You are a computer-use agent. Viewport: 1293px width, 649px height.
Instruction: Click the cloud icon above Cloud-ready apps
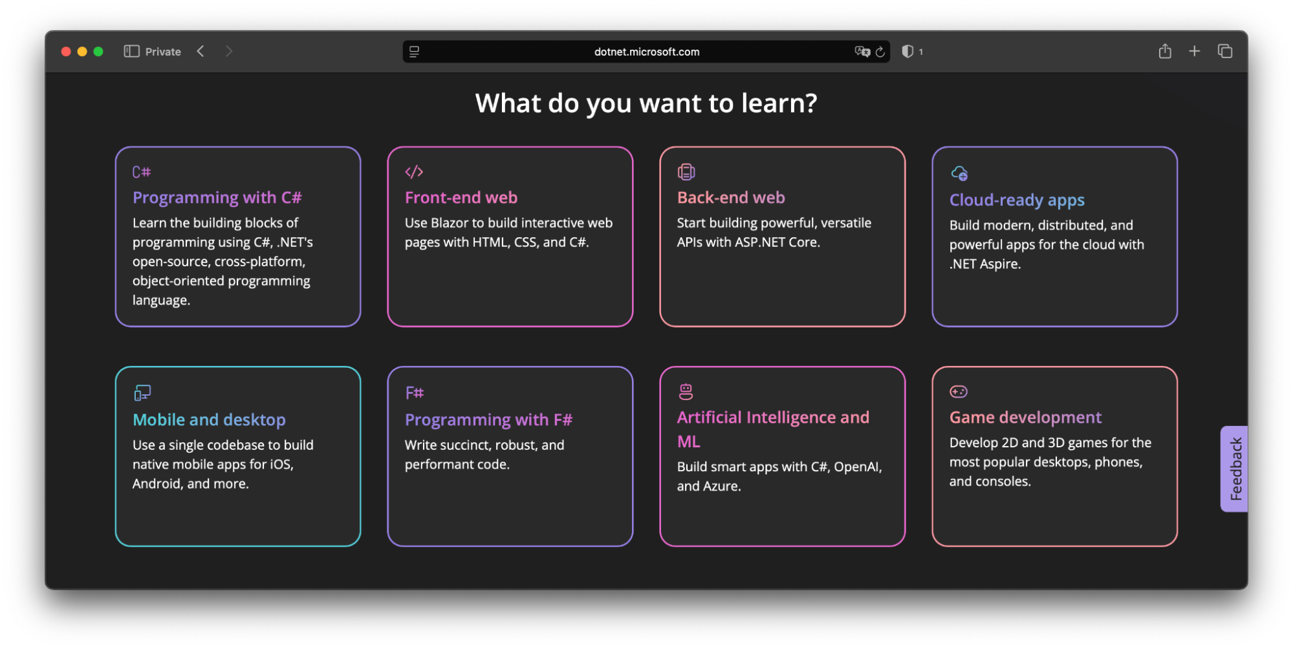[959, 173]
